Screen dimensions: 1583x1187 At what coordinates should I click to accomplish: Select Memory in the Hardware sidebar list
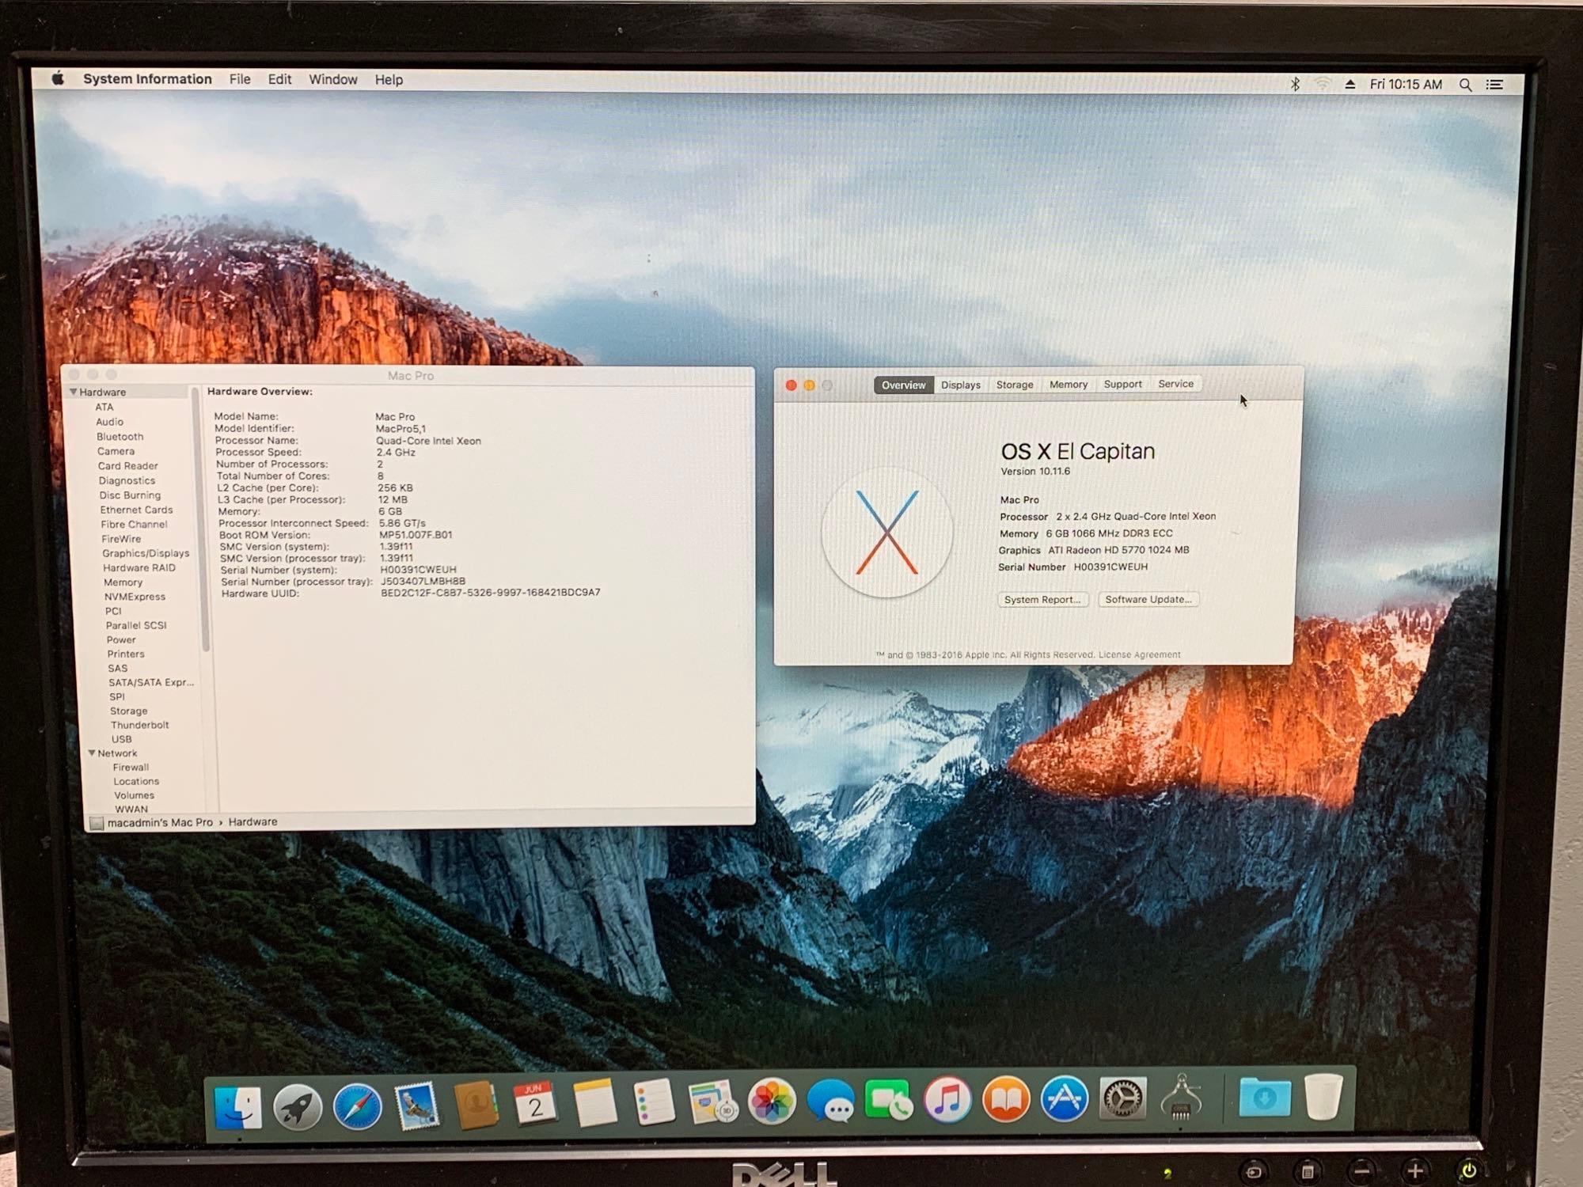[x=123, y=582]
